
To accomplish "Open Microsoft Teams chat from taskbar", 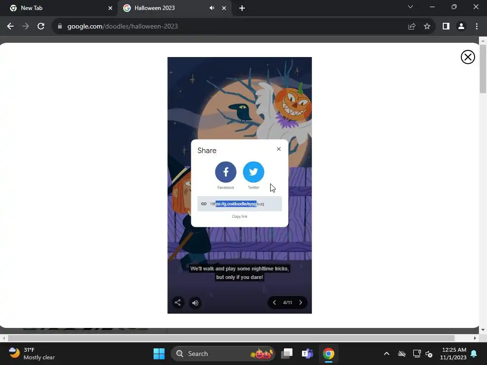I will pos(308,354).
